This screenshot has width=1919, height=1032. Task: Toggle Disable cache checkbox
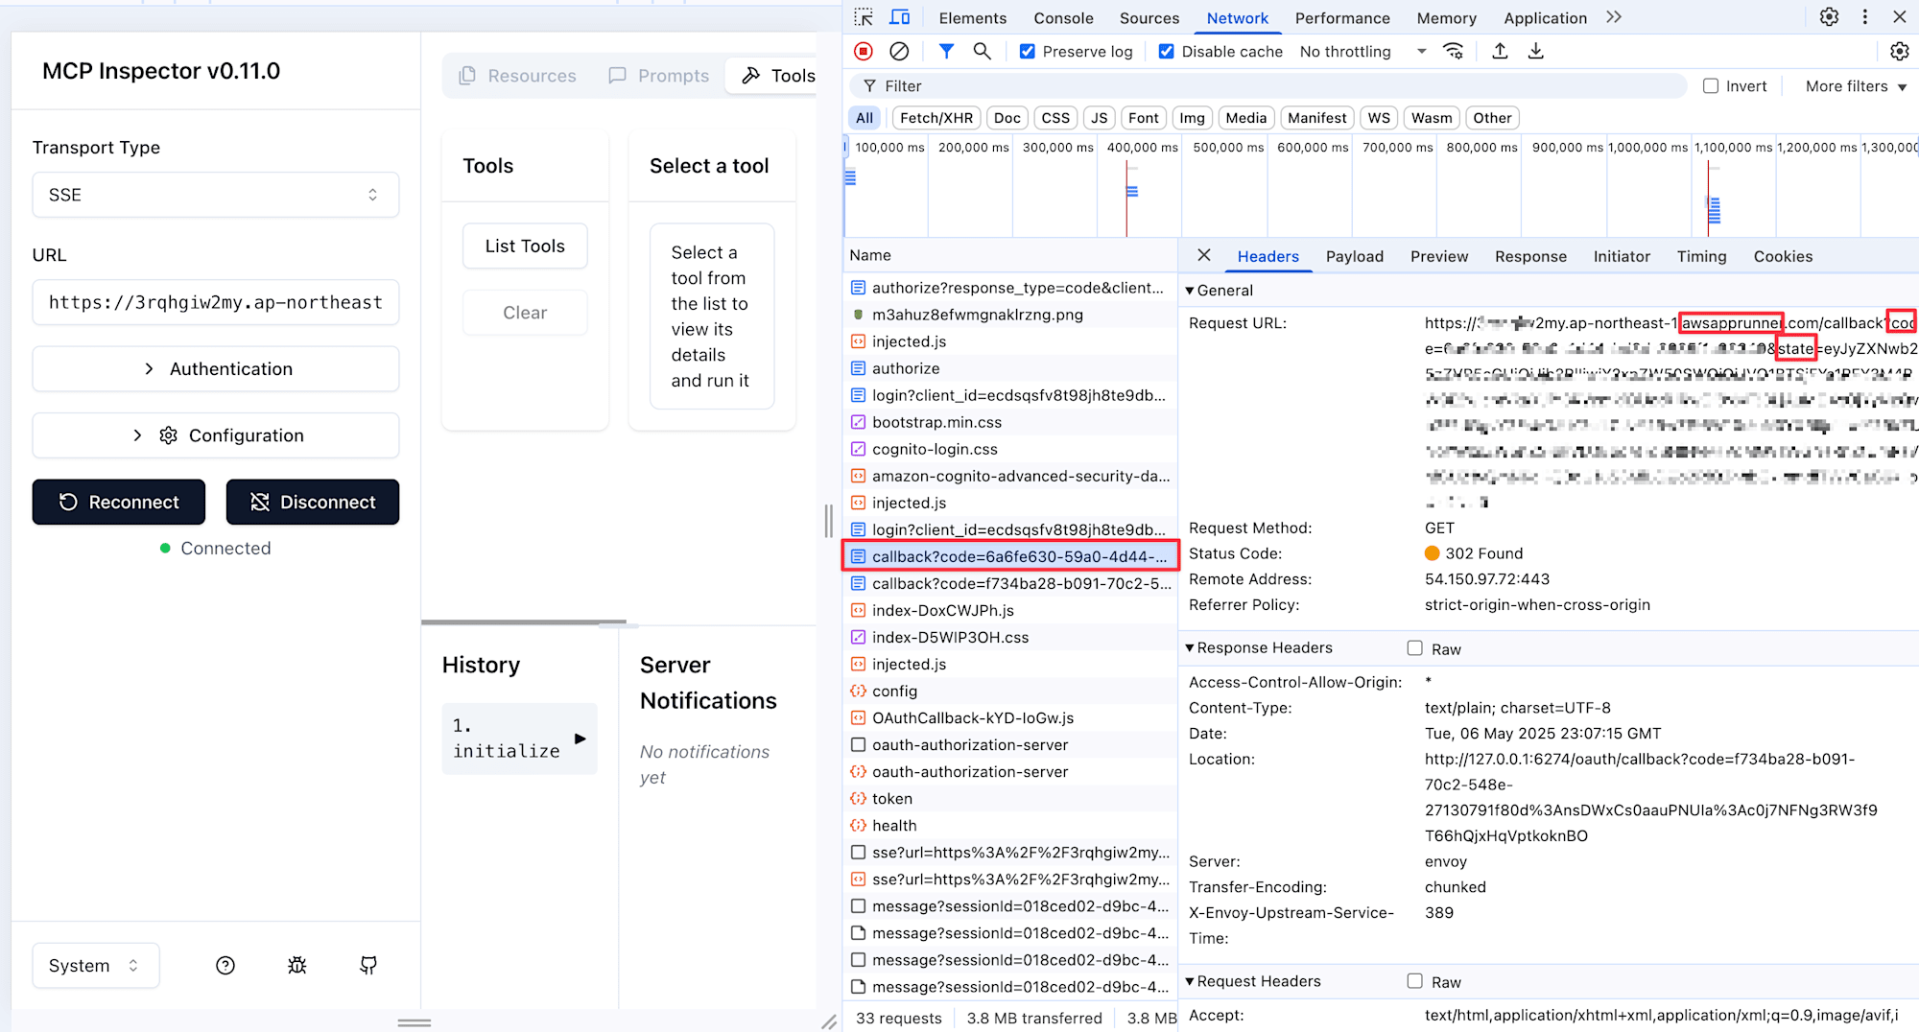click(x=1167, y=52)
